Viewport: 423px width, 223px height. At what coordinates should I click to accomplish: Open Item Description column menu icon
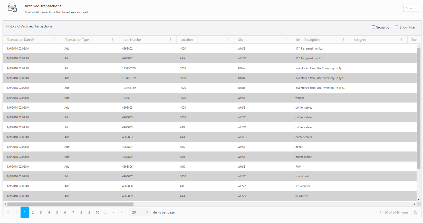coord(344,40)
